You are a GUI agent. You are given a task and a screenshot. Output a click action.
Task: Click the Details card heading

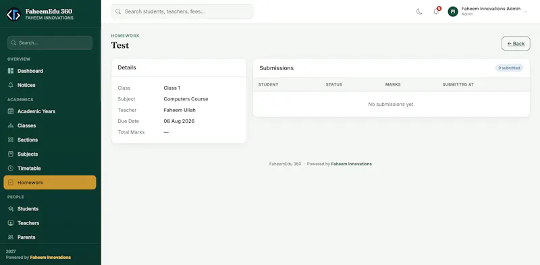127,67
